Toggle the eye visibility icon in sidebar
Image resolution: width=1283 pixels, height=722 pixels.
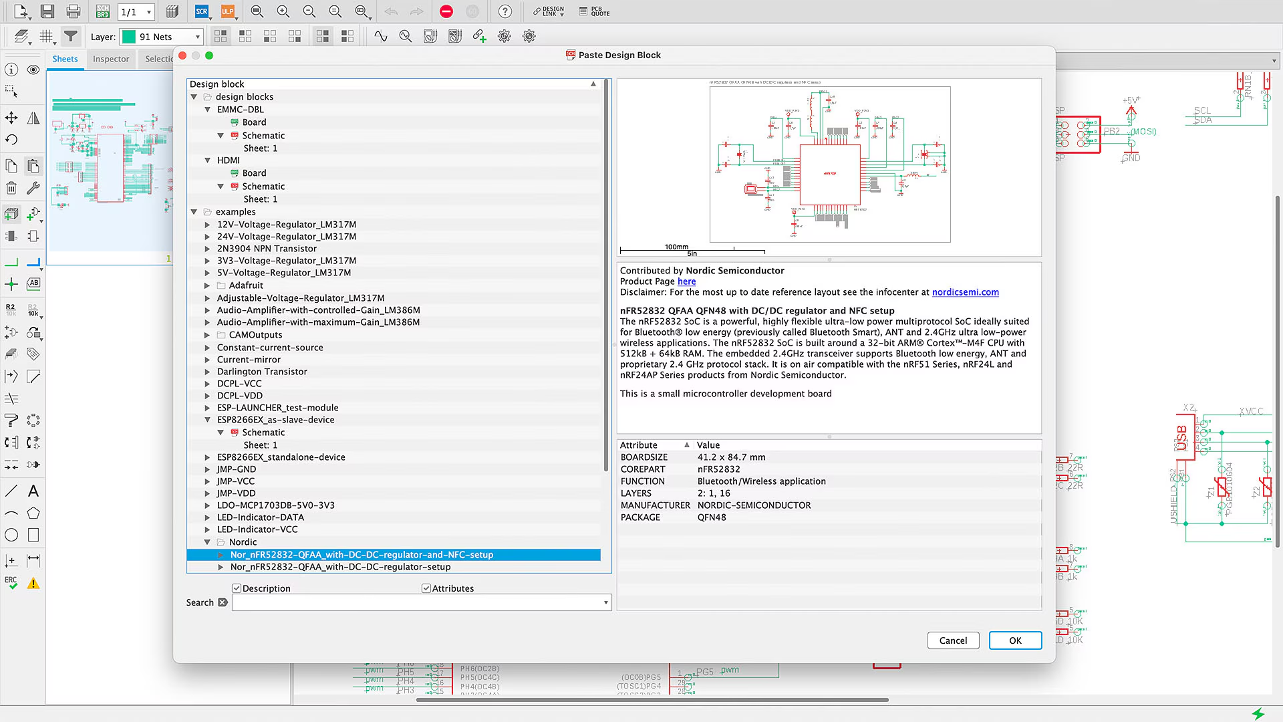(33, 70)
